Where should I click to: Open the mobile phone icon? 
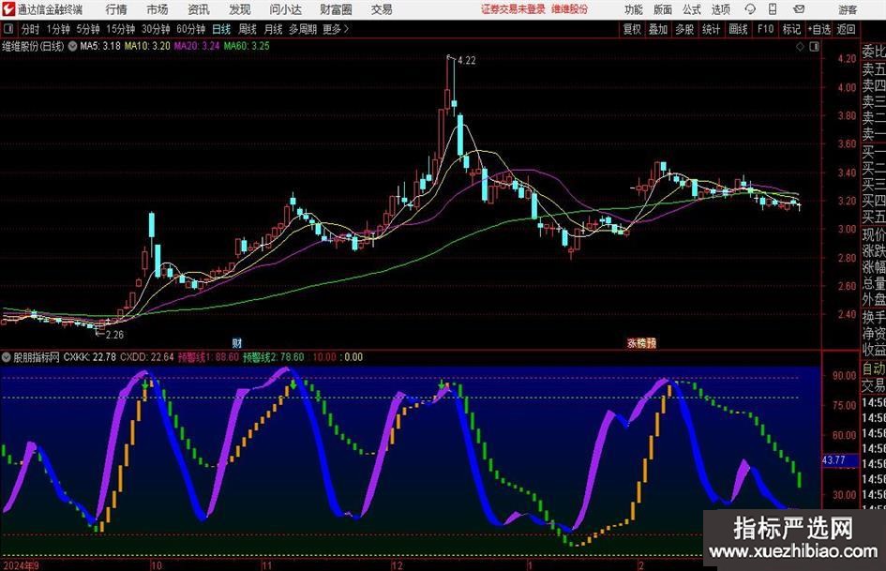pyautogui.click(x=773, y=9)
